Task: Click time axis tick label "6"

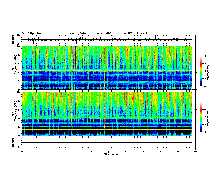Action: [x=126, y=152]
